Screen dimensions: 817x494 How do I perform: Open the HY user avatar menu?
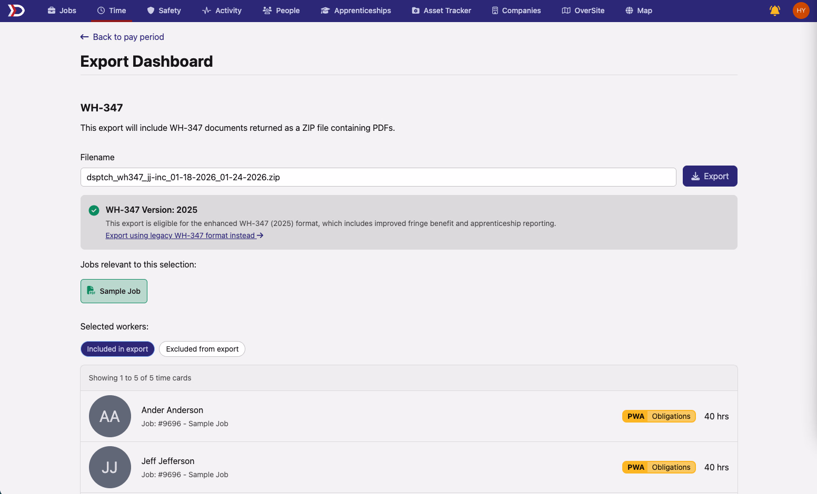[801, 11]
